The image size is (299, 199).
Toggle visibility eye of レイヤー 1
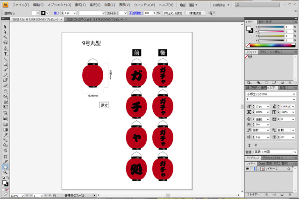(x=247, y=169)
